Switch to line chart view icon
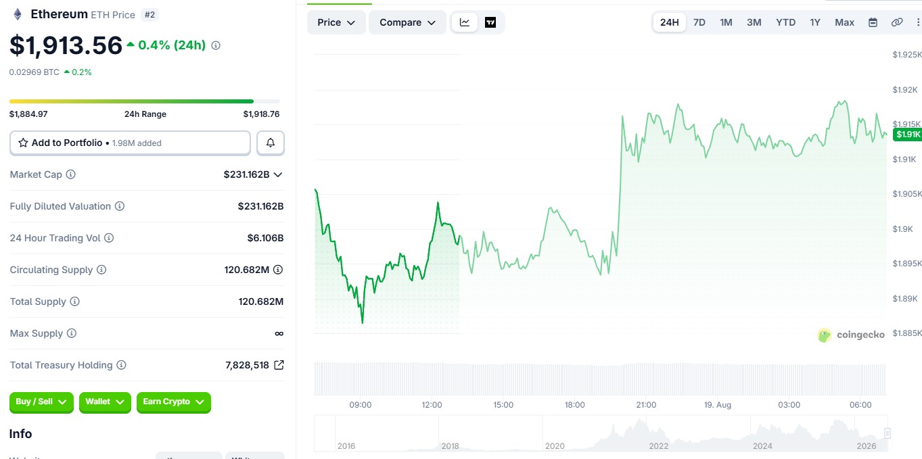Image resolution: width=922 pixels, height=459 pixels. 465,22
